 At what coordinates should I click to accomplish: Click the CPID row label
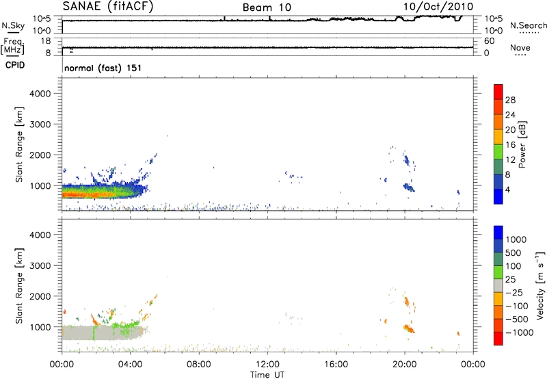pyautogui.click(x=15, y=65)
